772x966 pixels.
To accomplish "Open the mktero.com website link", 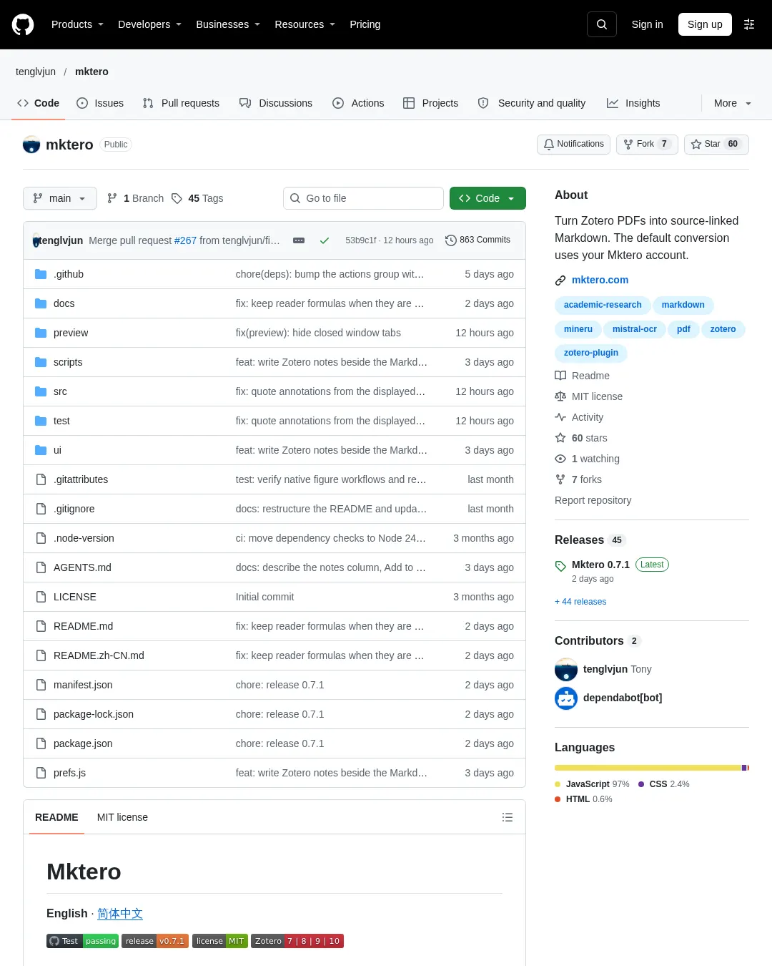I will click(600, 280).
